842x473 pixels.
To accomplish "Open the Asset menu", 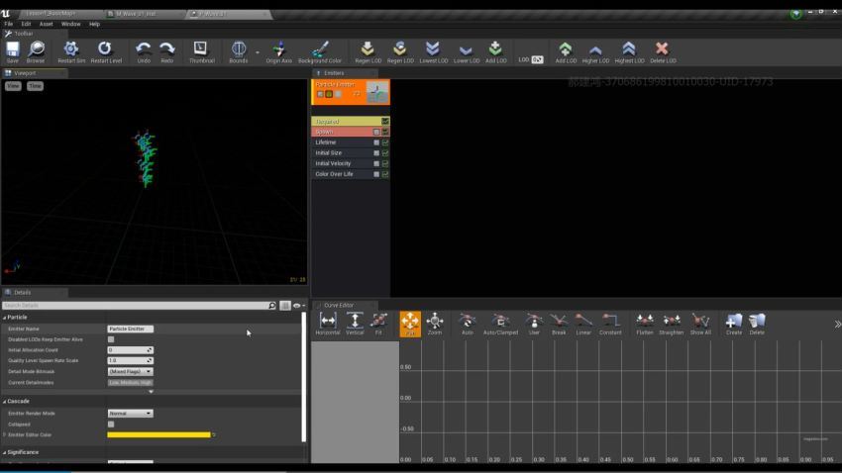I will 47,24.
